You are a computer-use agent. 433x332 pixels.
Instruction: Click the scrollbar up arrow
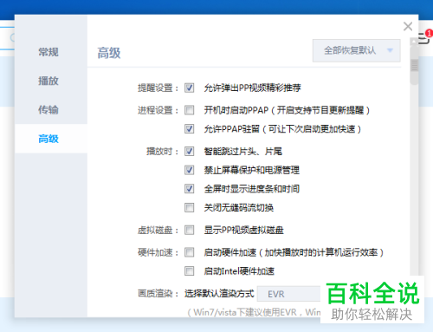tap(414, 42)
